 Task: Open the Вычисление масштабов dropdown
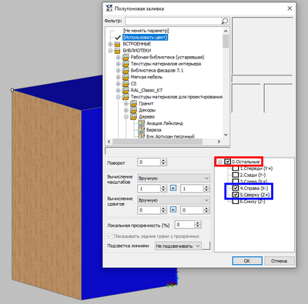tap(174, 178)
